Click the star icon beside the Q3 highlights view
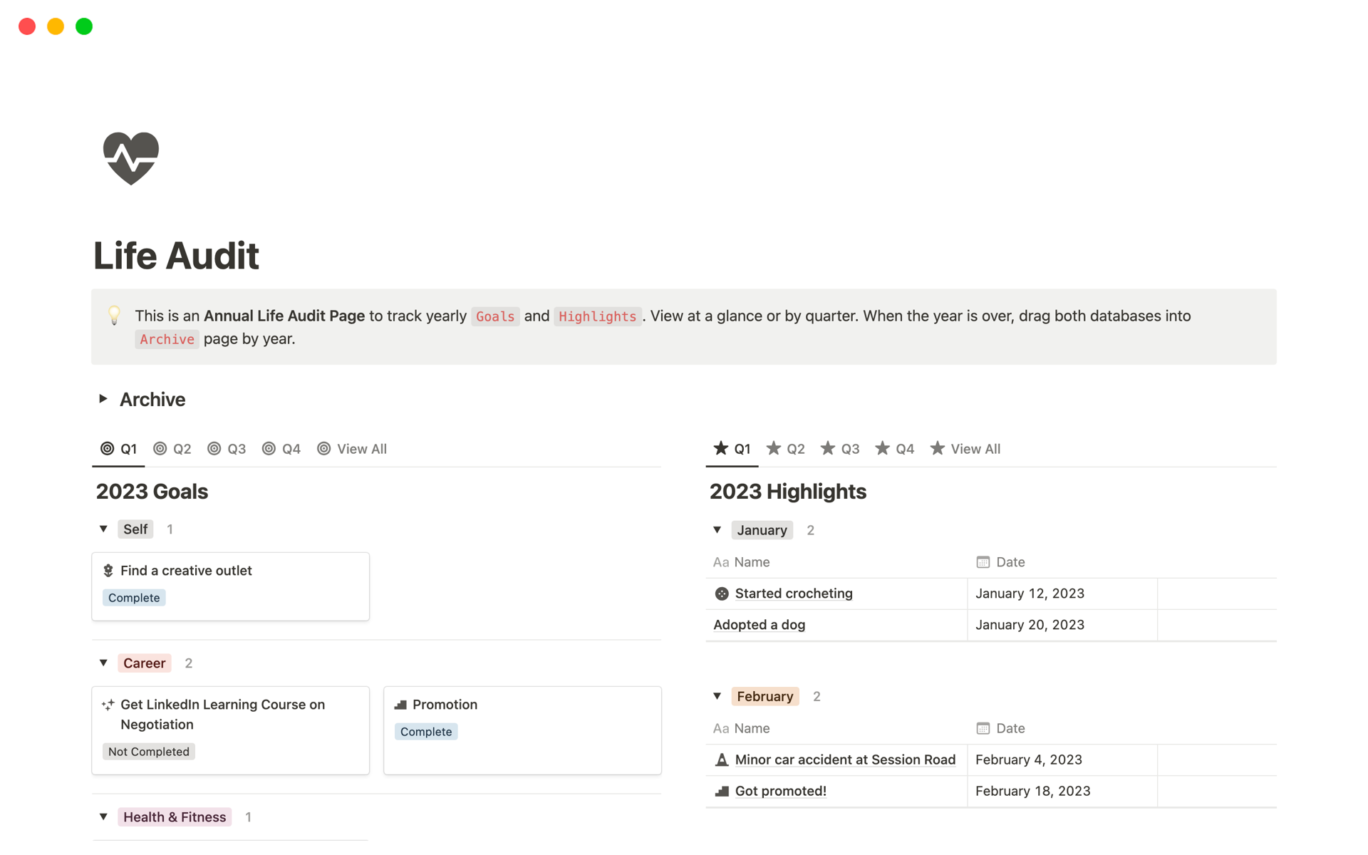This screenshot has height=855, width=1368. [829, 448]
